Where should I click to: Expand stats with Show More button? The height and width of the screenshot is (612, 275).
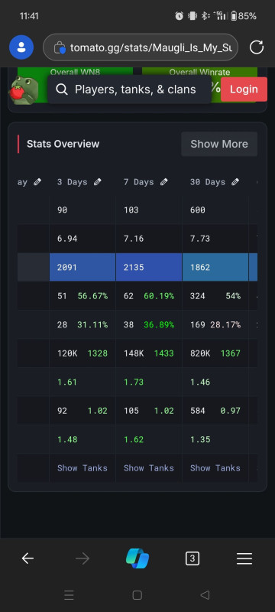click(x=219, y=144)
